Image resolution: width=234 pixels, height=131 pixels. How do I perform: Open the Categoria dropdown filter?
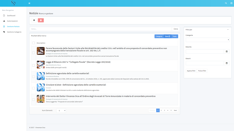[x=207, y=40]
